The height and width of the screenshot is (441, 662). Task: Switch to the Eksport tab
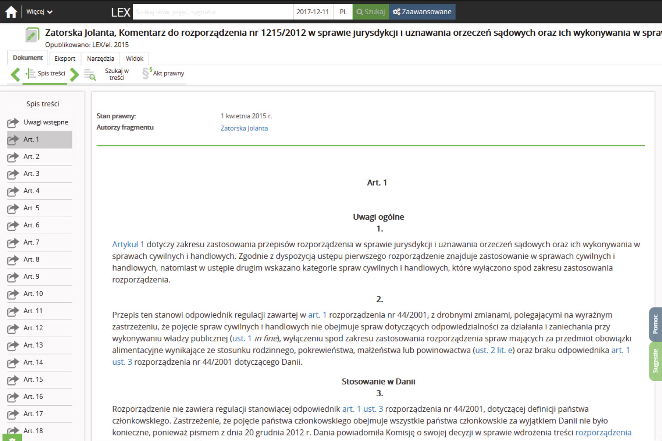pyautogui.click(x=65, y=59)
